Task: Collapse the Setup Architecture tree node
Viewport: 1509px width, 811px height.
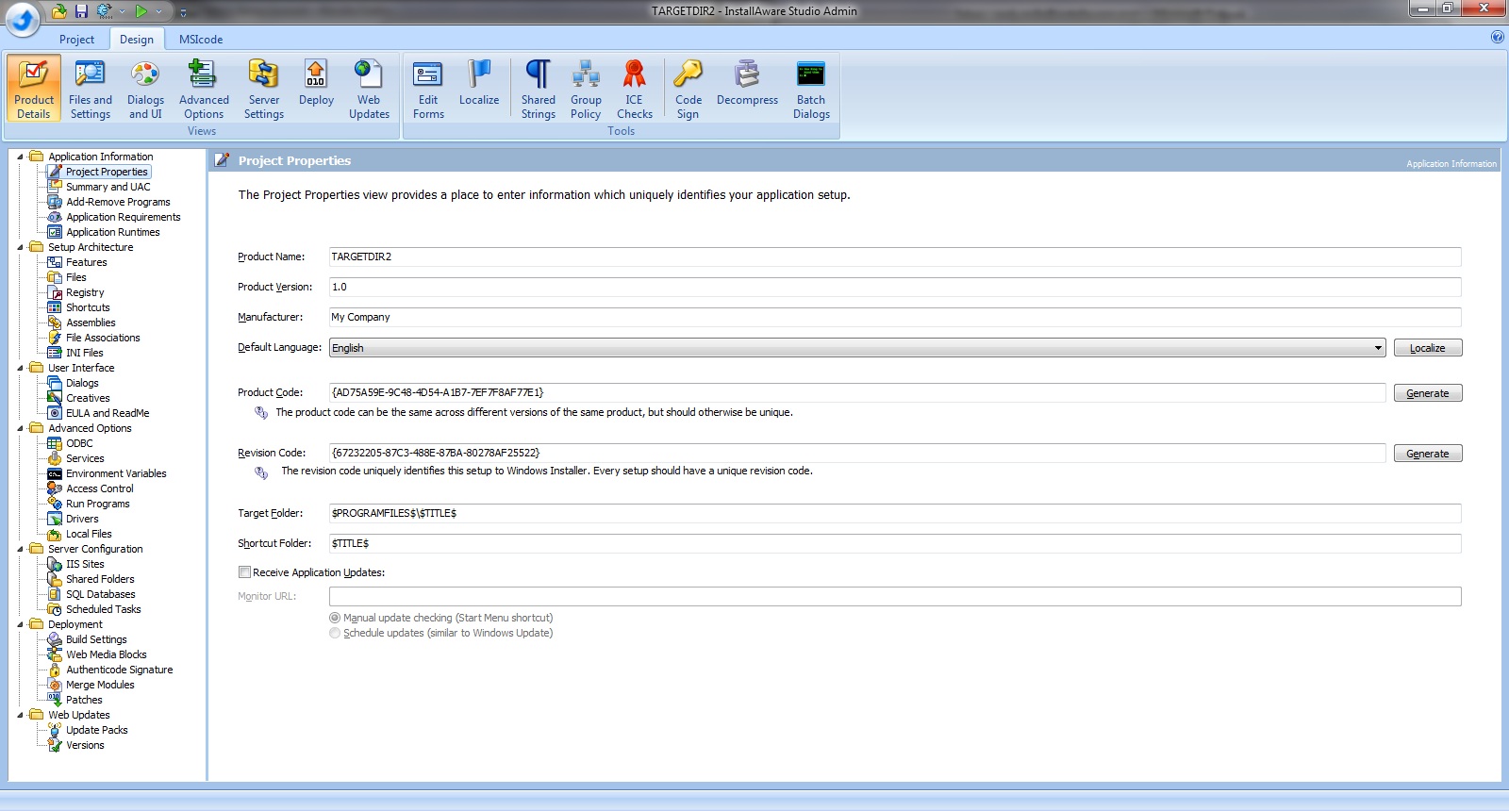Action: 21,247
